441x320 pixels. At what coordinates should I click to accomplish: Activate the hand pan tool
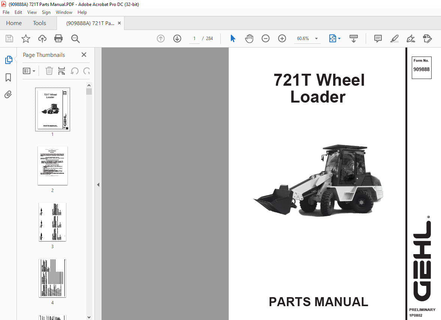pyautogui.click(x=249, y=39)
